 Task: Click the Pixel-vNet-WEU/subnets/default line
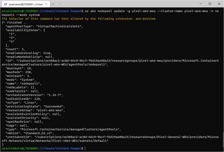click(55, 141)
